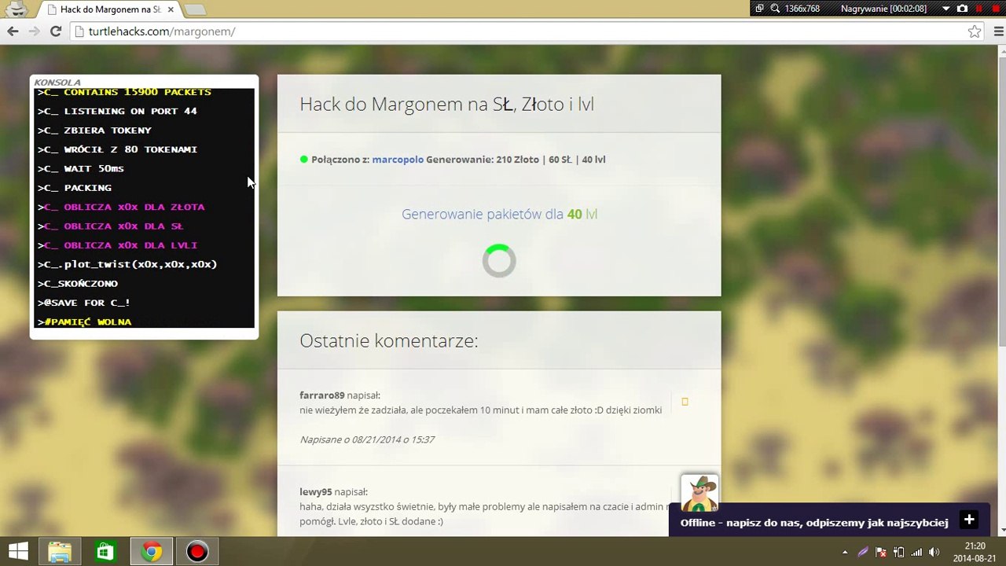Click the 'marcopolo' username link

[398, 160]
